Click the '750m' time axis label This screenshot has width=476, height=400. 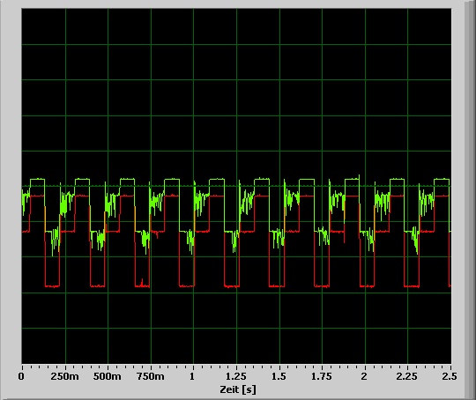[150, 376]
